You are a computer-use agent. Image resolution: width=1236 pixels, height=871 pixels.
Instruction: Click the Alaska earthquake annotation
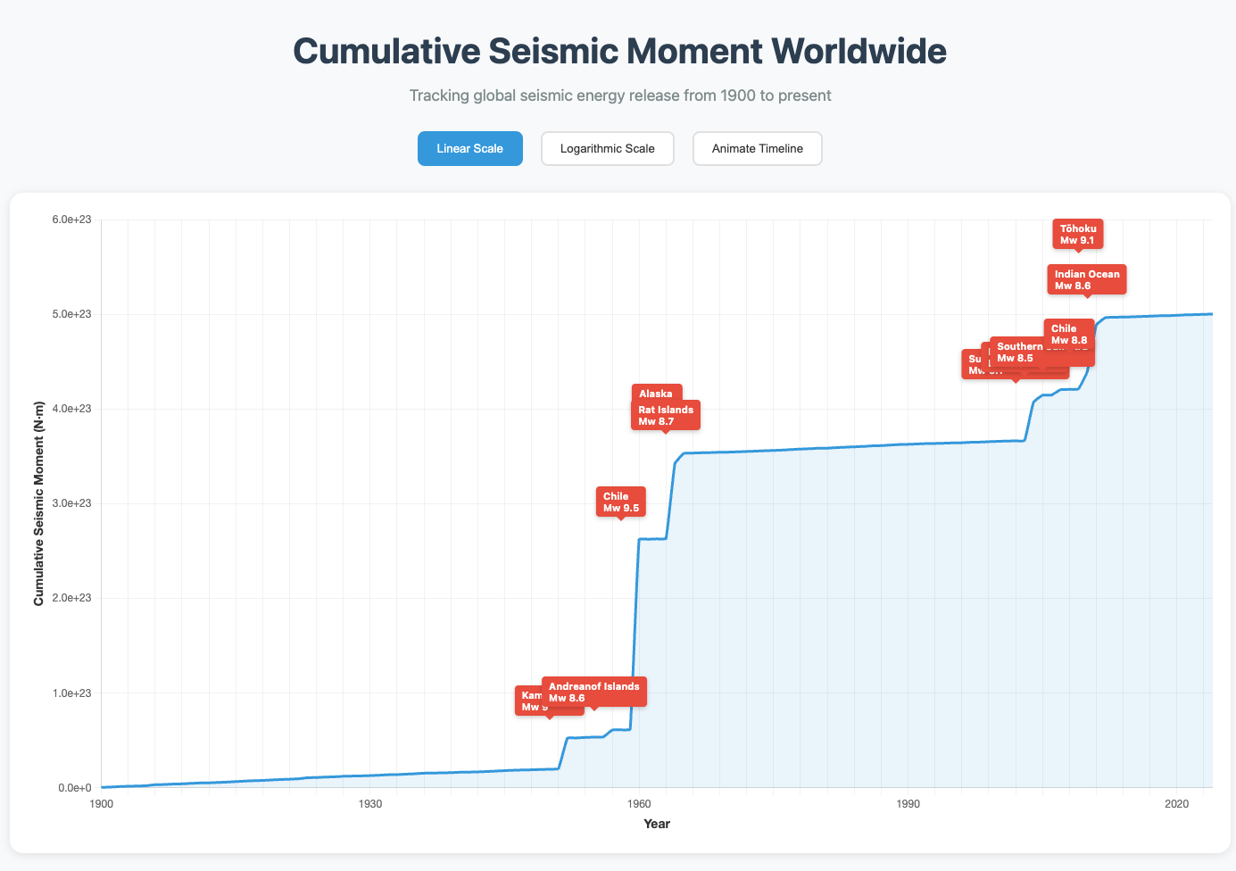[656, 392]
